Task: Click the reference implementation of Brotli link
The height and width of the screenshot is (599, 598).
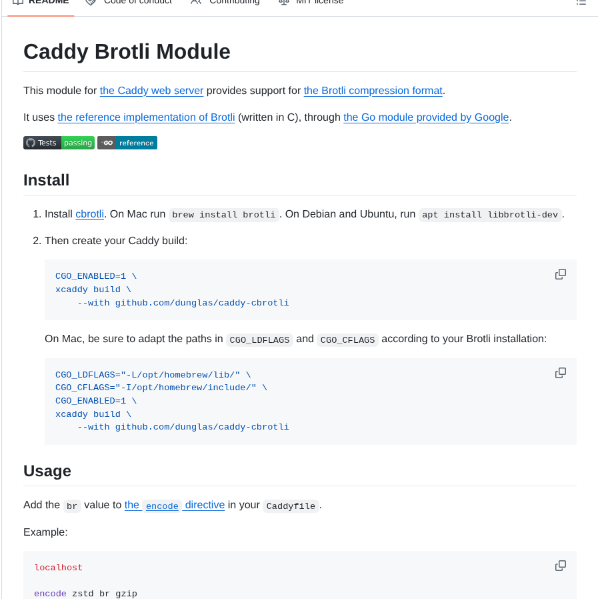Action: click(x=146, y=117)
